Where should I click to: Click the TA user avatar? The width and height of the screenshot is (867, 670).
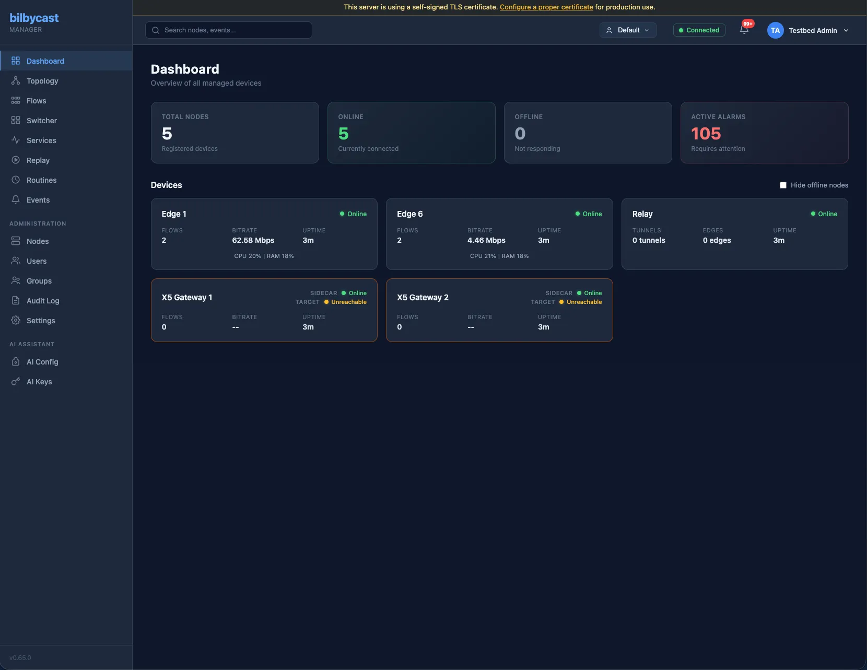click(x=776, y=30)
